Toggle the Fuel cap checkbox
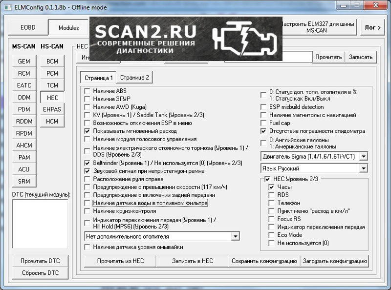Screen dimensions: 391x290 click(263, 123)
